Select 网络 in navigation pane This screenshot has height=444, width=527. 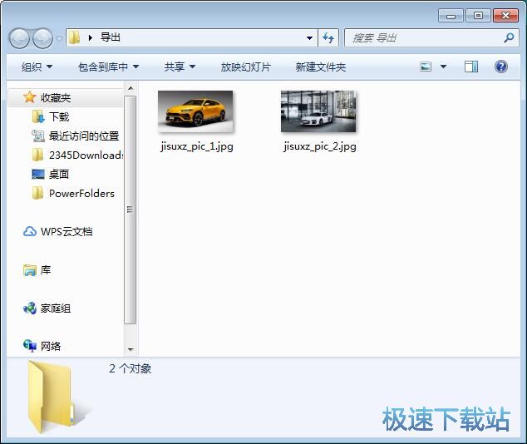pos(51,346)
